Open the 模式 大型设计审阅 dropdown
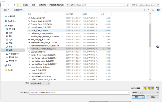The image size is (163, 102). (40, 83)
